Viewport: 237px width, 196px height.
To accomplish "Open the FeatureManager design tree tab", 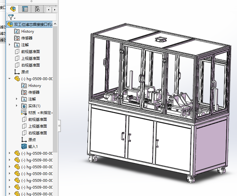I will 13,9.
